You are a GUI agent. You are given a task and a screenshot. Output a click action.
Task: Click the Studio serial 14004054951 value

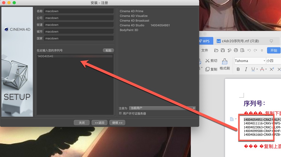click(160, 25)
